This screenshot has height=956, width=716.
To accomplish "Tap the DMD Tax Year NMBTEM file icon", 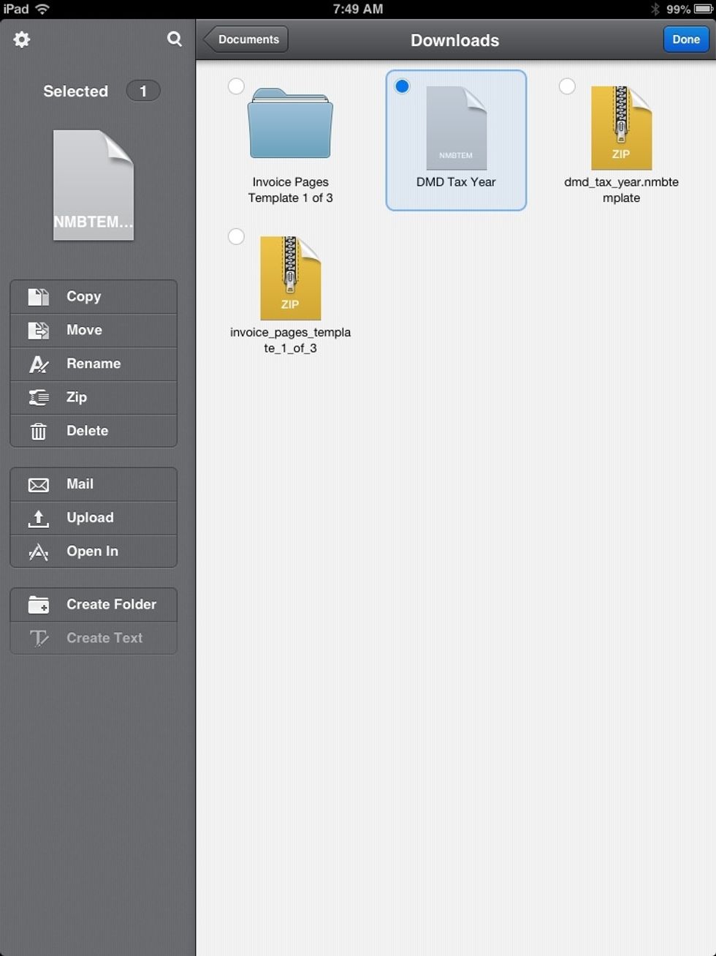I will click(x=456, y=128).
